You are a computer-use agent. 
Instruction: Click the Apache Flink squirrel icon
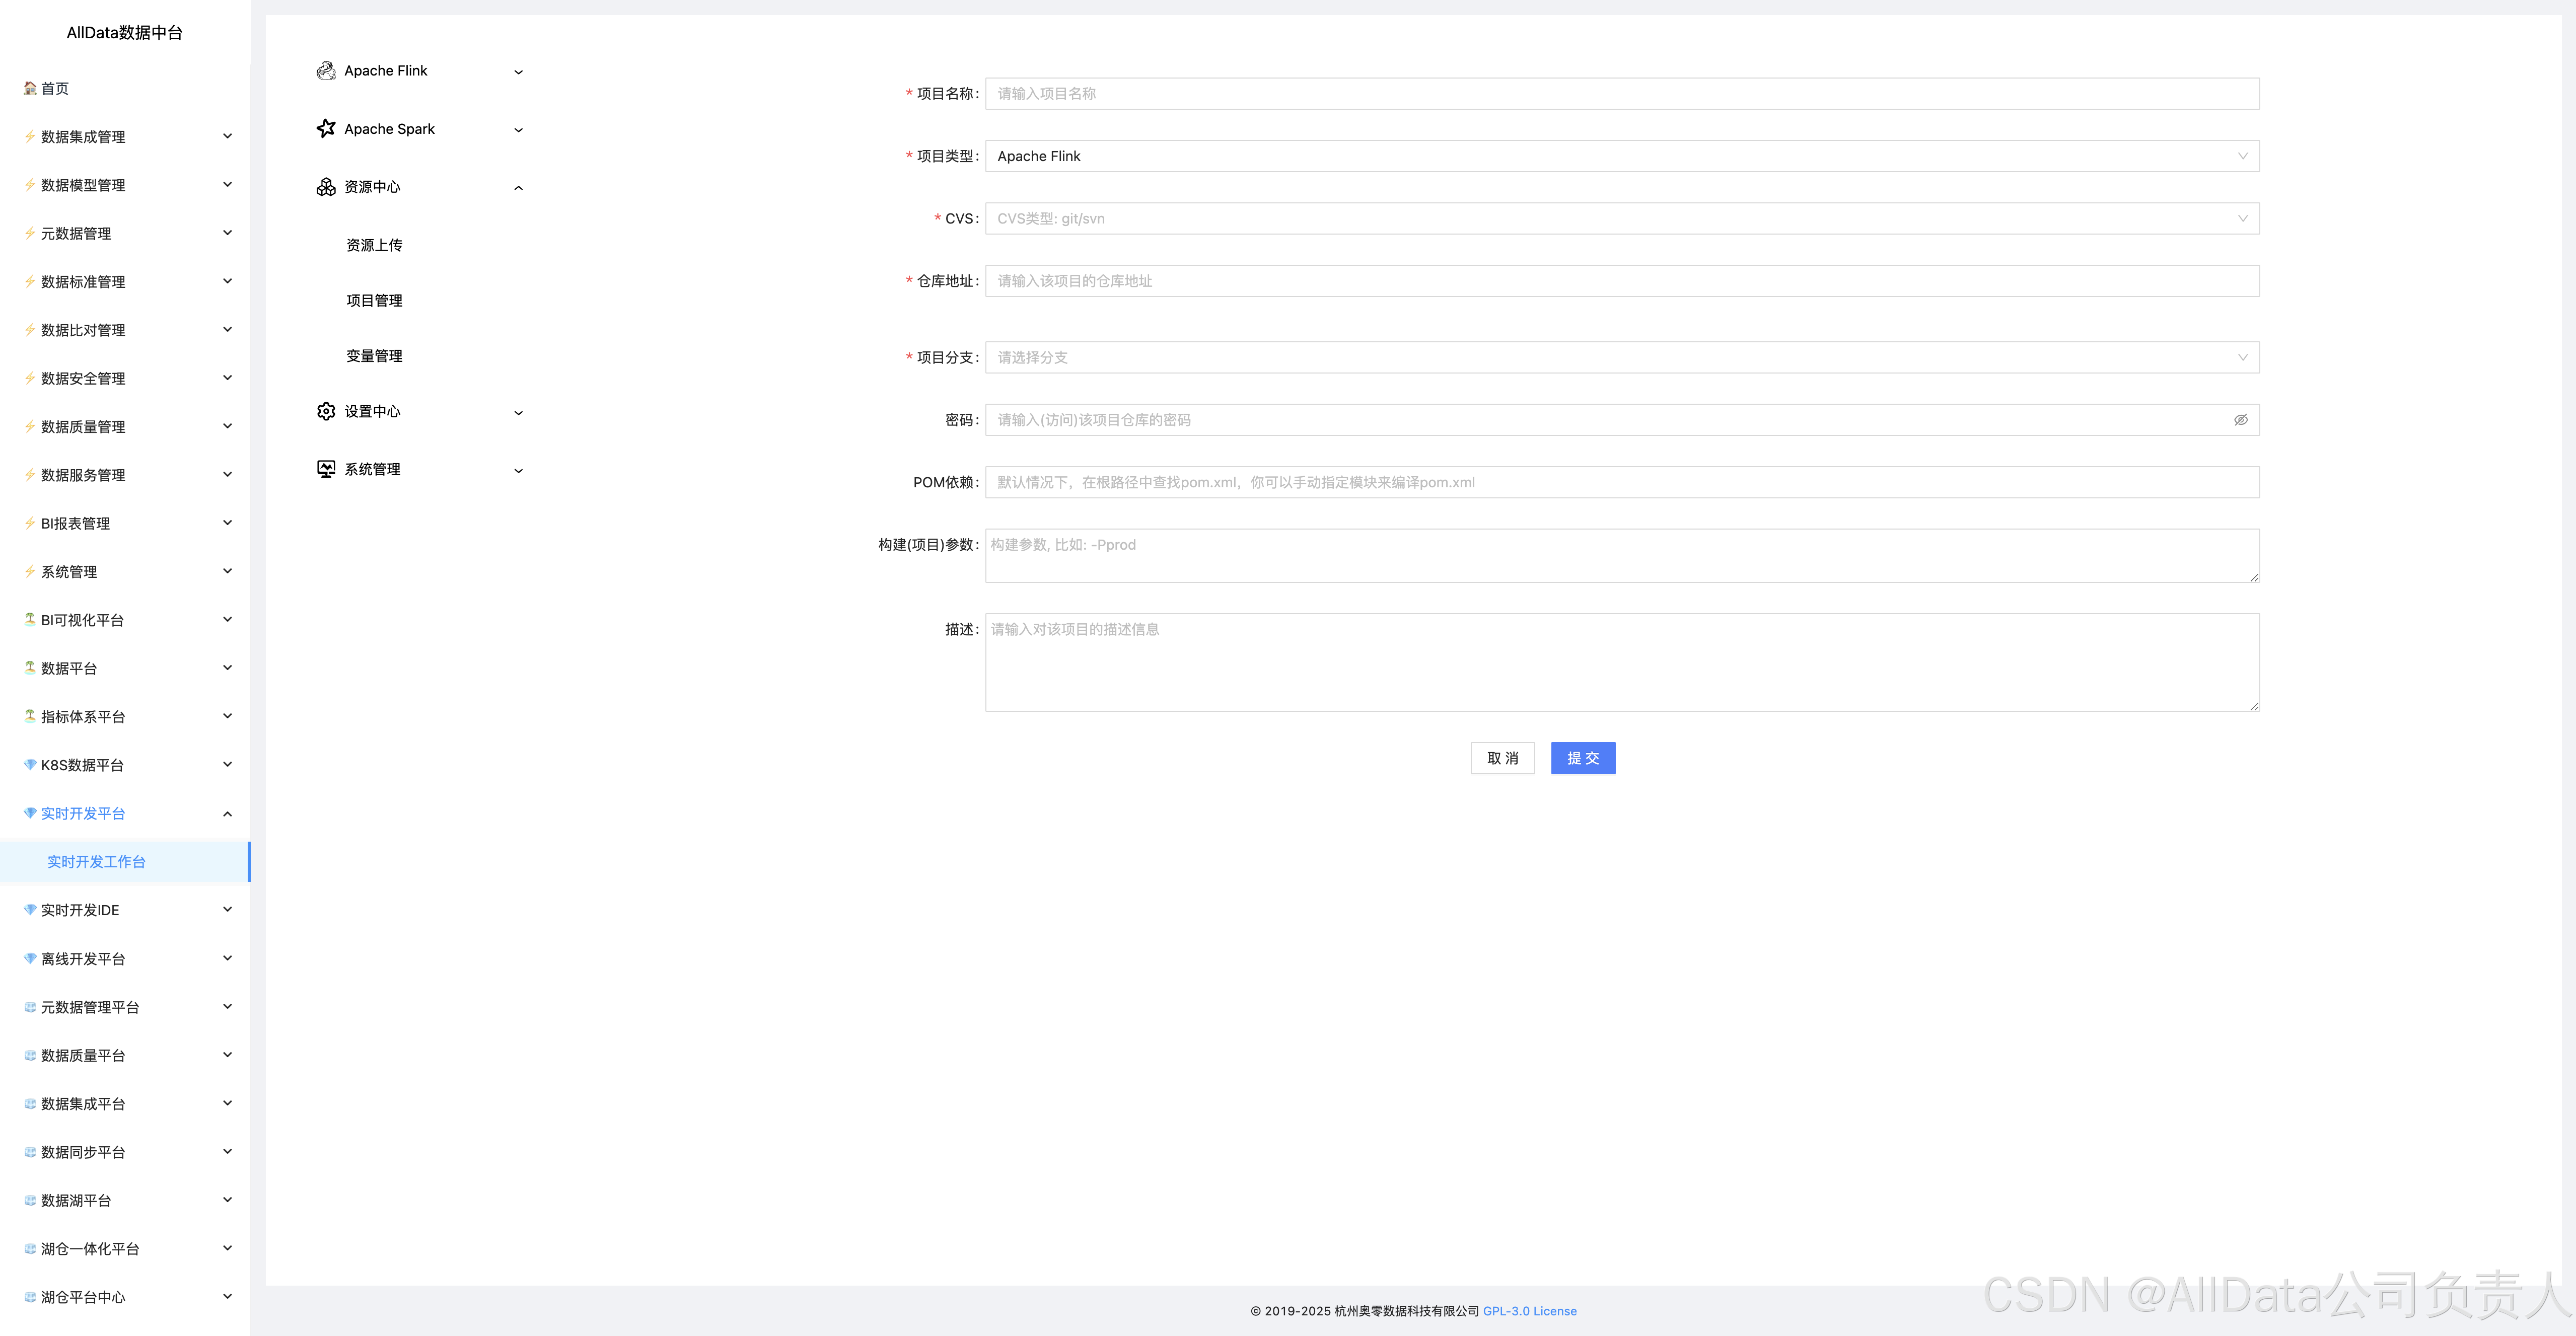coord(326,71)
